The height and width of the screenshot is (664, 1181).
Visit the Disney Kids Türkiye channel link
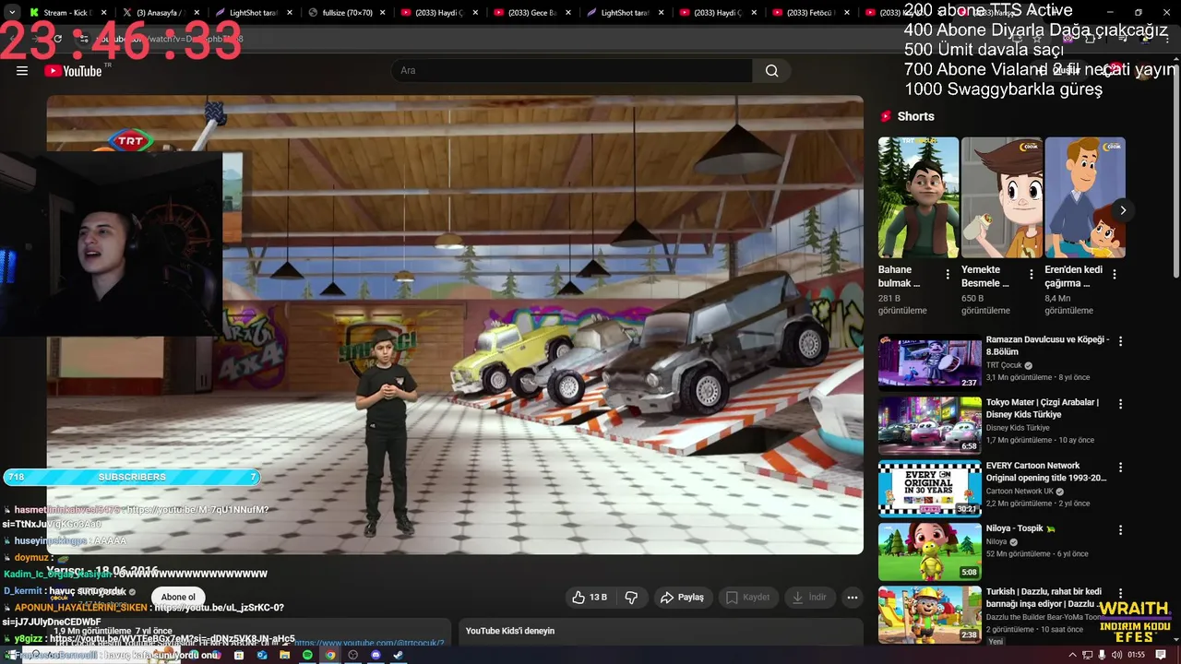(x=1018, y=428)
